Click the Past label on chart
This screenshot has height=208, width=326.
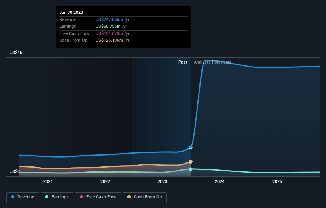[183, 62]
